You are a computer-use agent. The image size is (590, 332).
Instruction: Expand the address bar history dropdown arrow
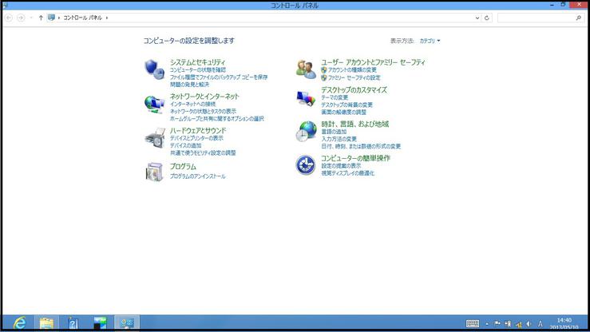pyautogui.click(x=477, y=17)
